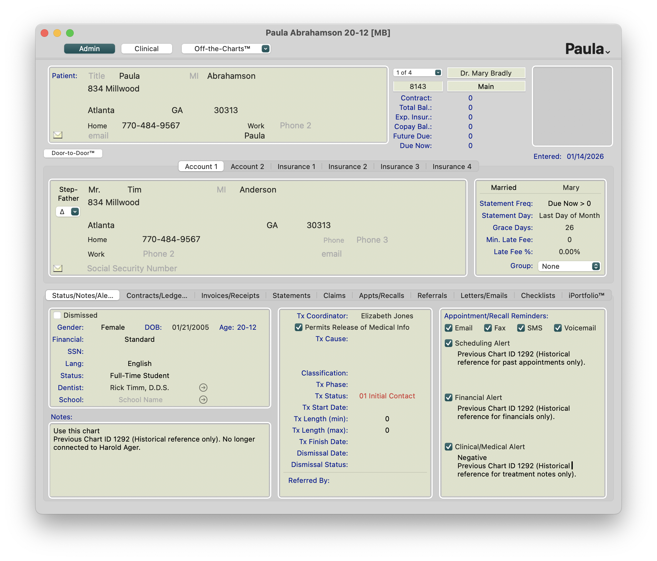Click the patient email envelope icon
Screen dimensions: 657x561
[x=58, y=135]
